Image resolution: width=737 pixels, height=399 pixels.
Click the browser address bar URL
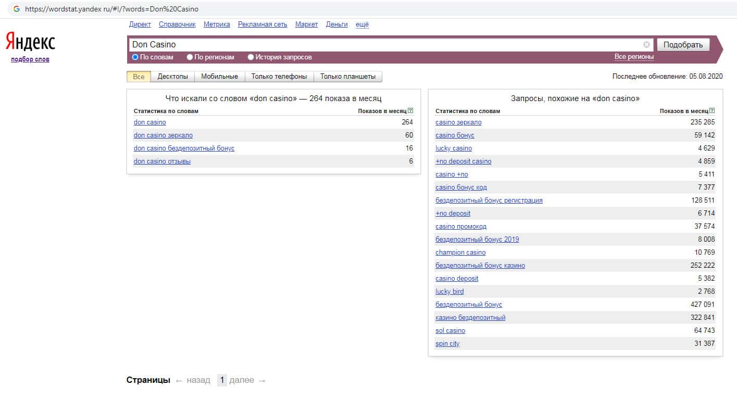[x=111, y=9]
